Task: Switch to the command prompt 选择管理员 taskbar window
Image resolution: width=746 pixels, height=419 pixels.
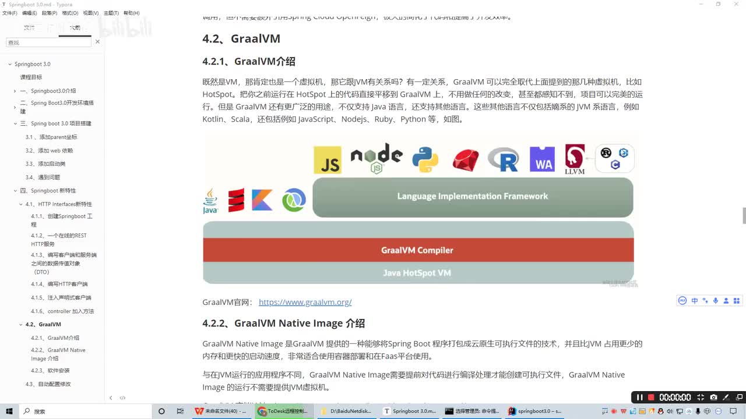Action: [x=473, y=411]
